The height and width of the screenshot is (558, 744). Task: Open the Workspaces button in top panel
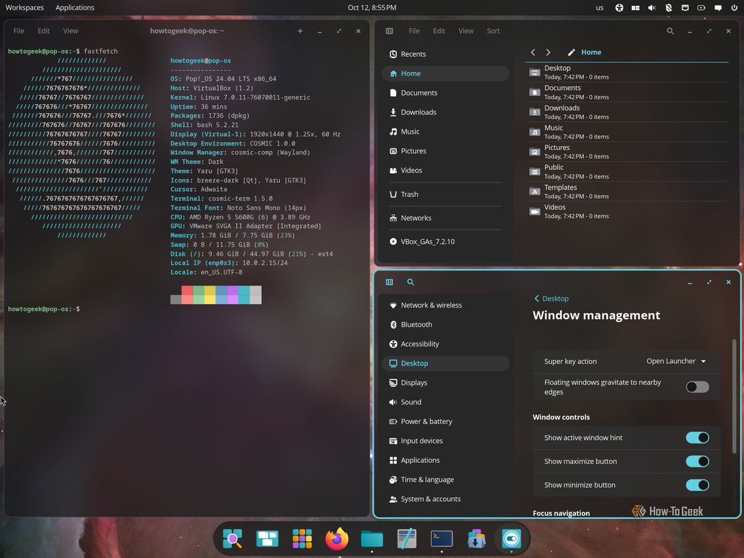24,7
